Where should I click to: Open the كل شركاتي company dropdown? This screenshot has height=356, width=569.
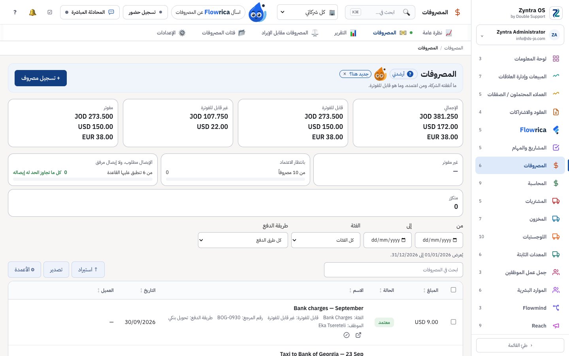(x=307, y=12)
